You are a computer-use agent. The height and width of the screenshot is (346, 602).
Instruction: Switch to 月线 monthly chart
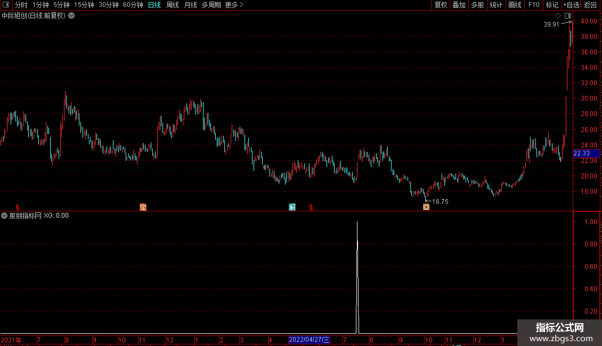click(190, 5)
